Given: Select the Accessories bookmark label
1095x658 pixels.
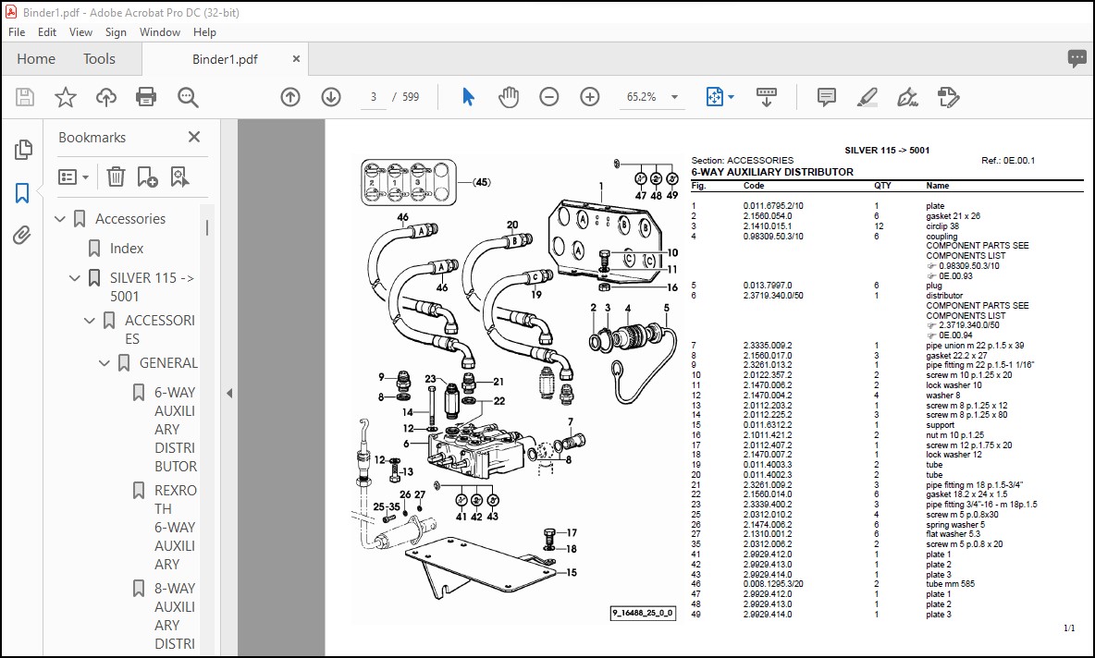Looking at the screenshot, I should click(x=130, y=219).
